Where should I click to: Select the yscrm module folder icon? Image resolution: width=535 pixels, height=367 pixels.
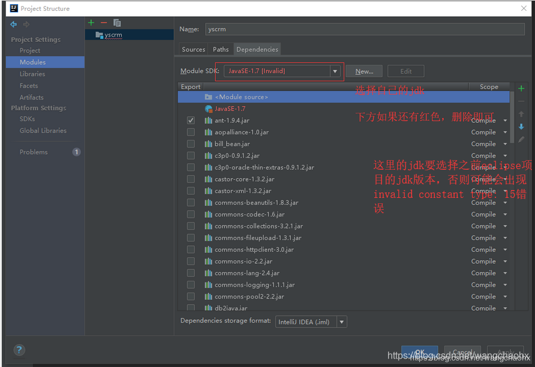point(100,35)
